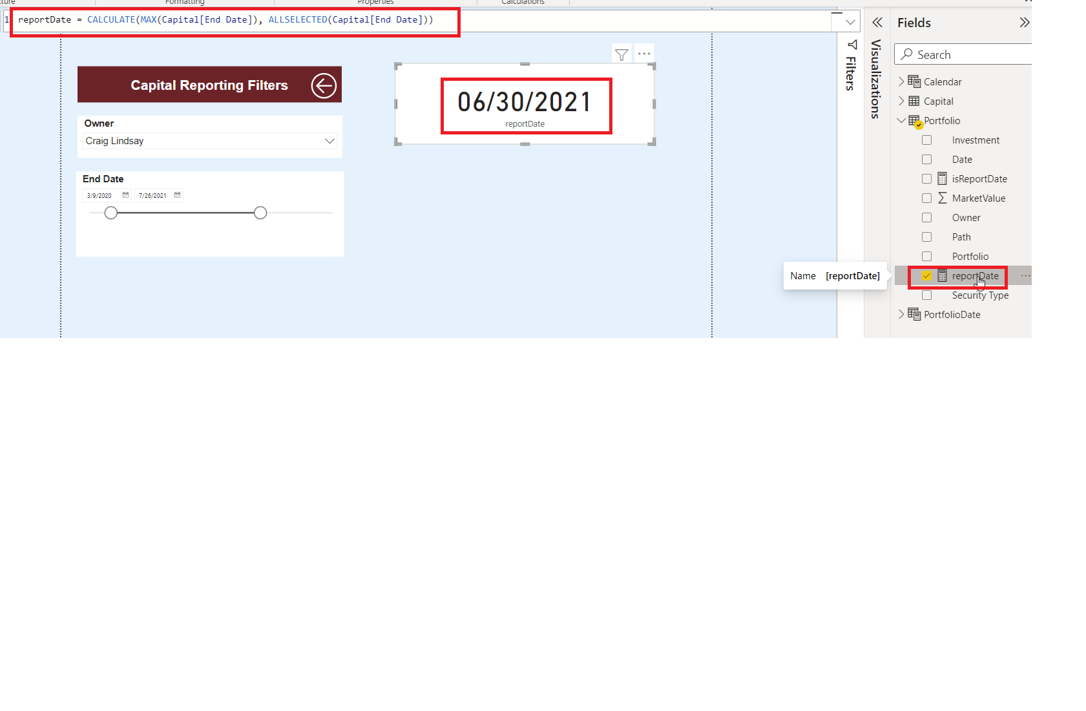Check the Path field checkbox
Image resolution: width=1086 pixels, height=711 pixels.
tap(926, 237)
